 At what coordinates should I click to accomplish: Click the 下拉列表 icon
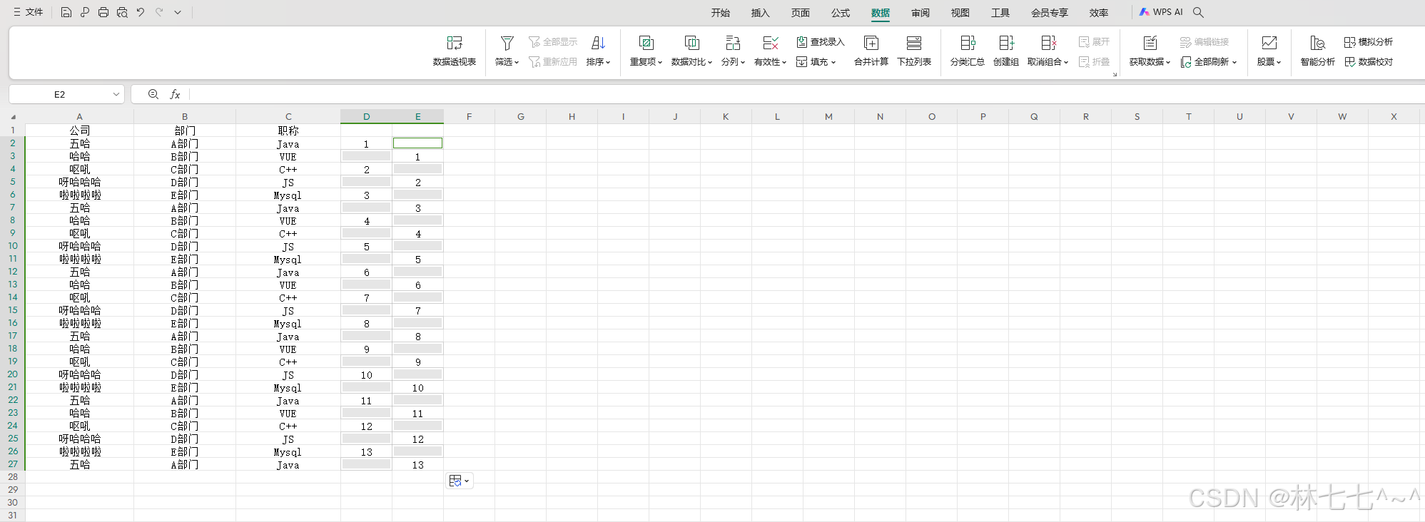(x=914, y=43)
